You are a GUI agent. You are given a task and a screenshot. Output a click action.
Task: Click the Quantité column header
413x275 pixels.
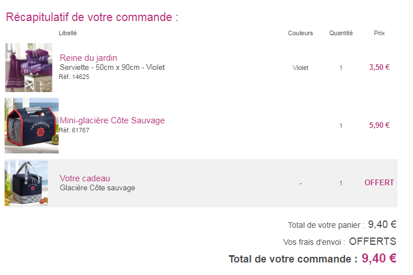point(341,33)
